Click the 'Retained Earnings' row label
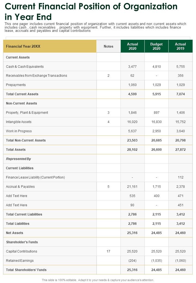This screenshot has width=196, height=283. tap(20, 261)
